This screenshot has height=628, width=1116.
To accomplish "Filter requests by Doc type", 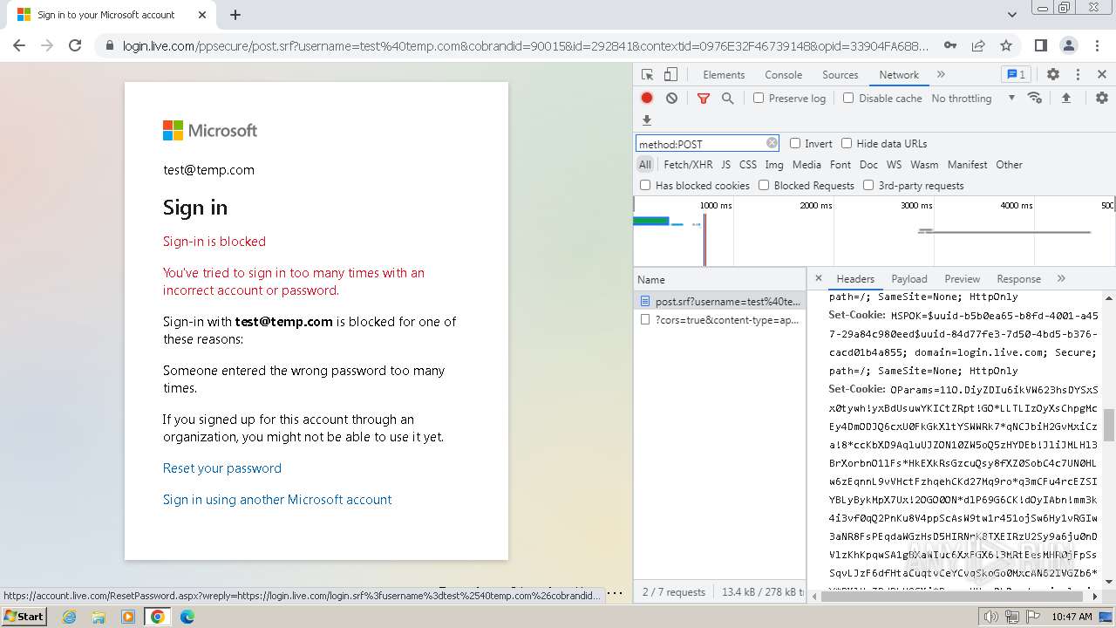I will (x=868, y=164).
